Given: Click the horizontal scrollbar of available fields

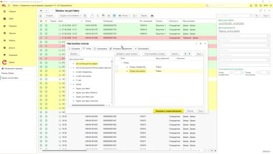Looking at the screenshot, I should 88,105.
